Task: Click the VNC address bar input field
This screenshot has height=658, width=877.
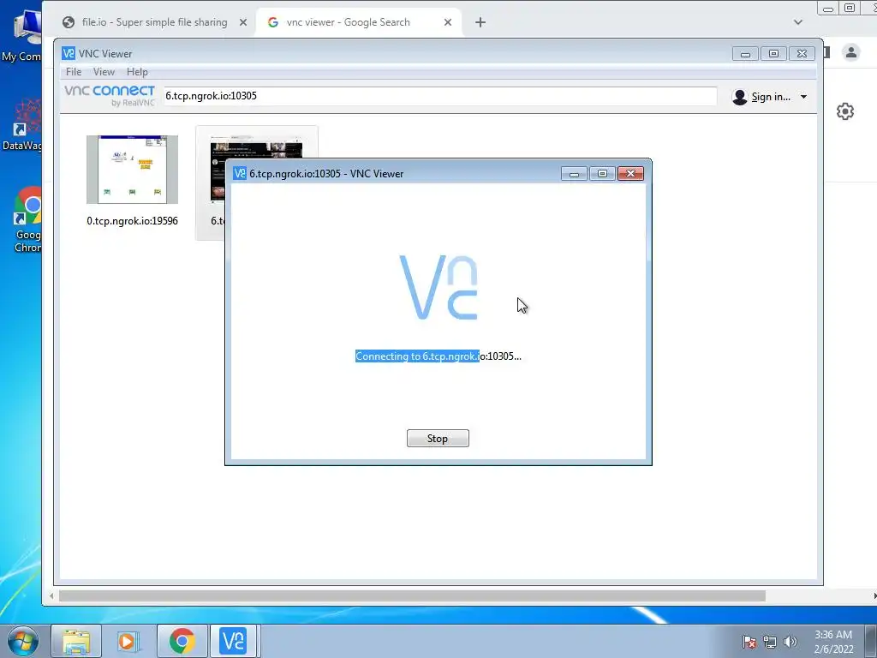Action: (439, 96)
